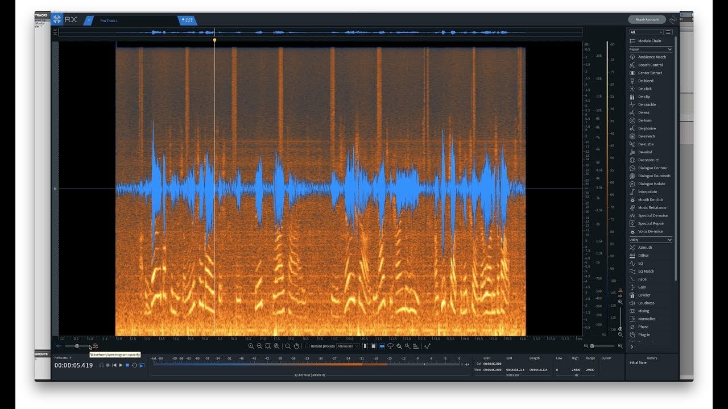
Task: Adjust the waveform/spectrogram opacity slider
Action: click(77, 346)
